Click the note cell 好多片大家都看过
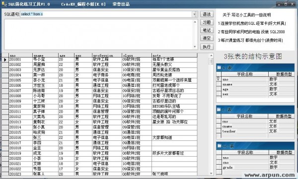The height and width of the screenshot is (179, 298). click(174, 153)
